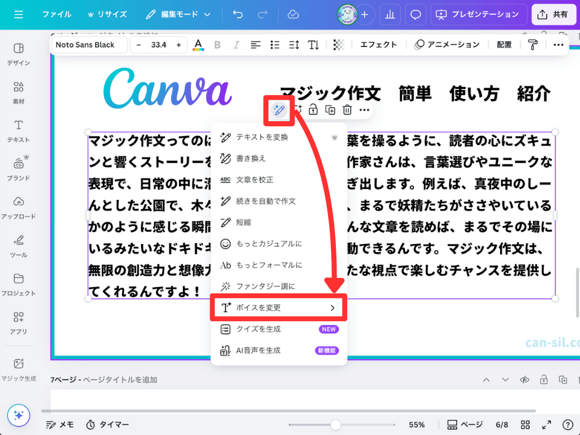Open the toolbar more options ellipsis
Screen dimensions: 580x435
tap(558, 45)
